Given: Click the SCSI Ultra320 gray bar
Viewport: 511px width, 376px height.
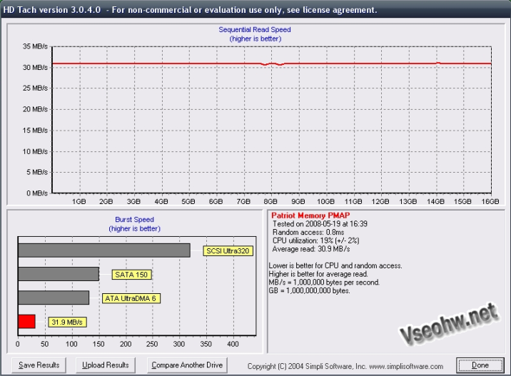Looking at the screenshot, I should 104,250.
